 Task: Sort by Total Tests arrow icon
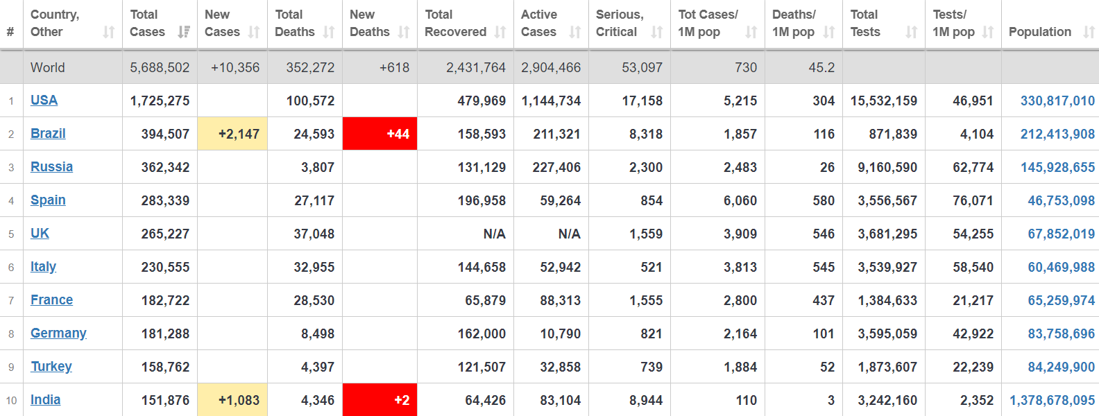click(x=912, y=32)
